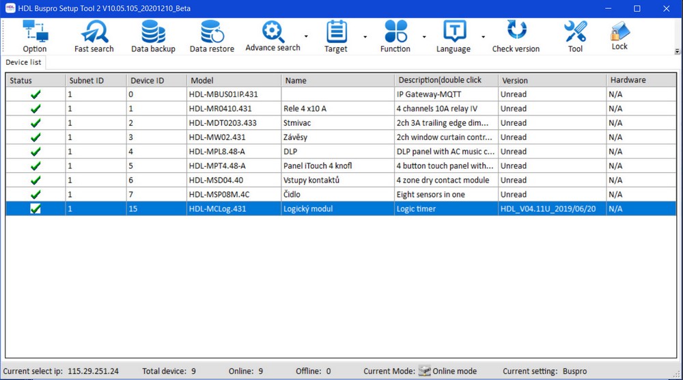Launch Advance search tool
The image size is (683, 380).
point(273,31)
